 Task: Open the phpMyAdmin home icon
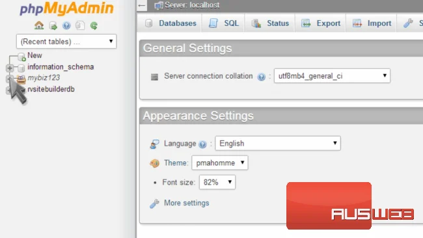[39, 25]
